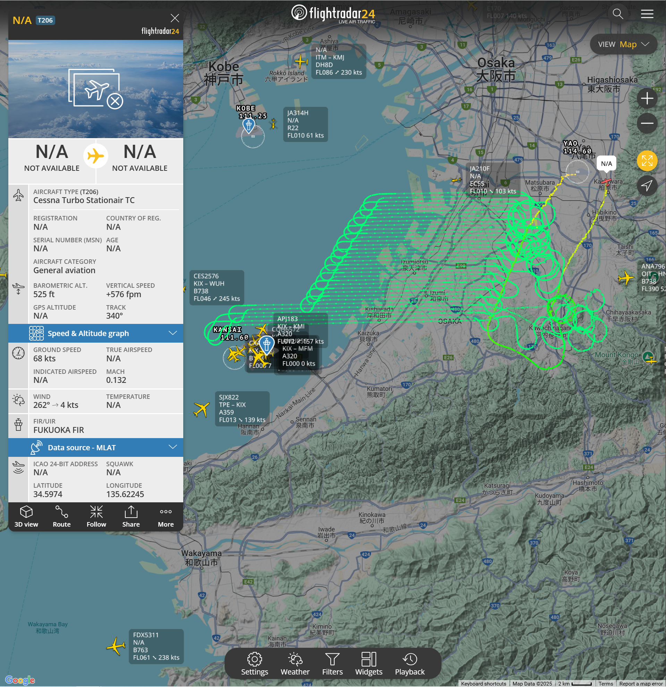Click the longitude value 135.62245
The width and height of the screenshot is (666, 687).
[x=125, y=494]
